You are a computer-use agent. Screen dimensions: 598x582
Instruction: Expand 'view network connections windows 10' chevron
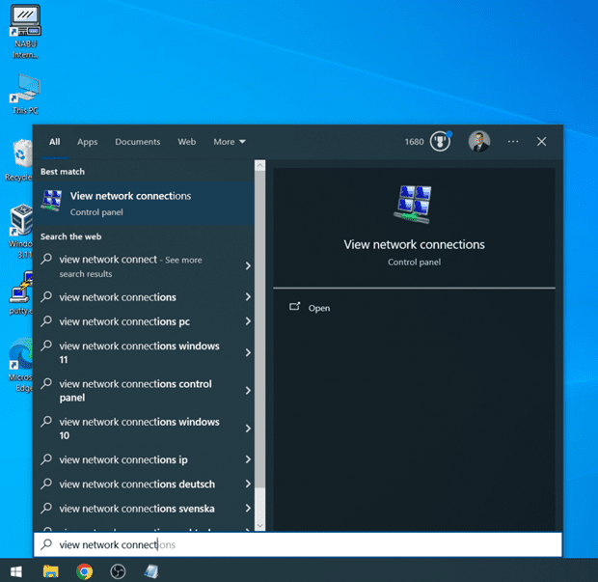248,429
